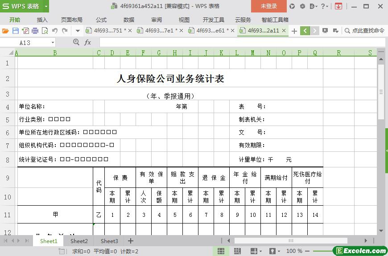Open the 视图 ribbon tab

coord(184,20)
